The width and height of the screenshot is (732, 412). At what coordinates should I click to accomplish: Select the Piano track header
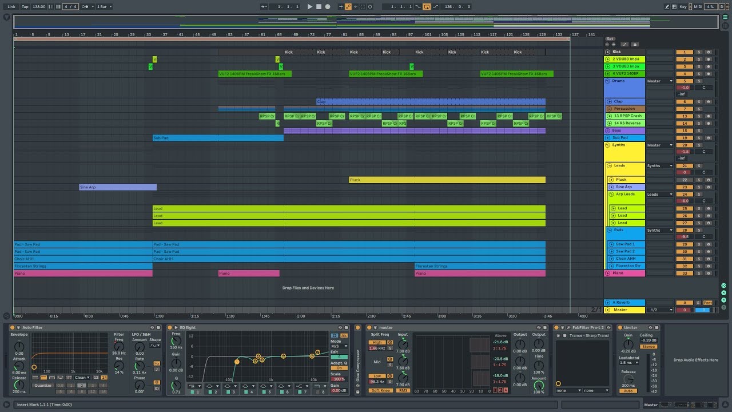624,274
